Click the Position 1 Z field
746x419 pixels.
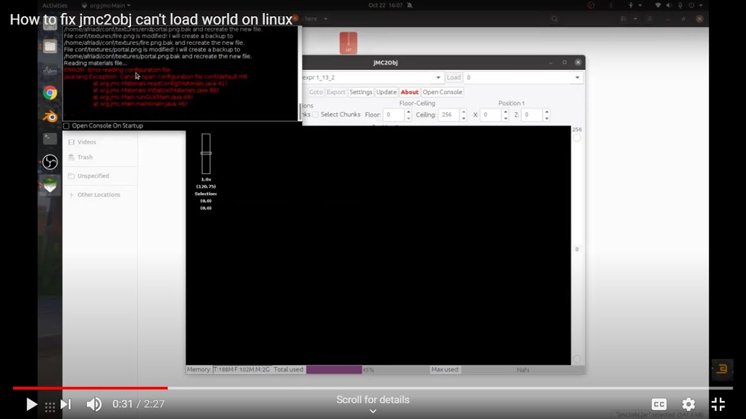coord(531,115)
